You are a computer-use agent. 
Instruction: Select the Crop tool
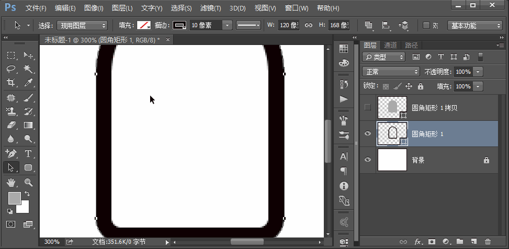pyautogui.click(x=11, y=83)
